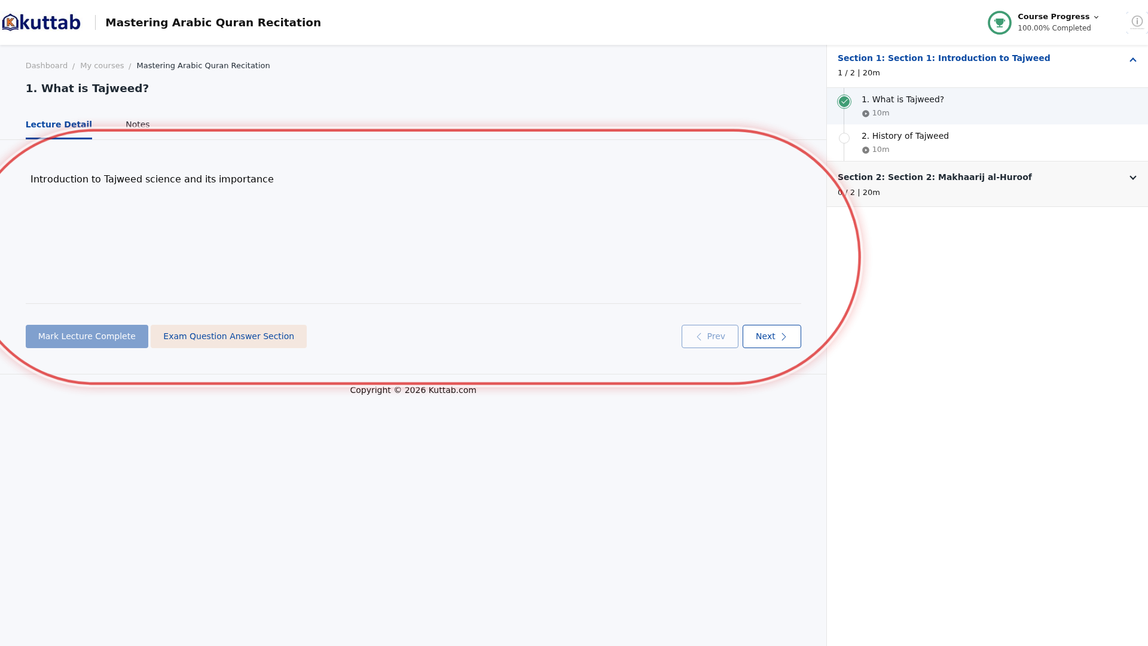
Task: Click Section 2 '0 / 2 | 20m' summary
Action: pos(859,193)
